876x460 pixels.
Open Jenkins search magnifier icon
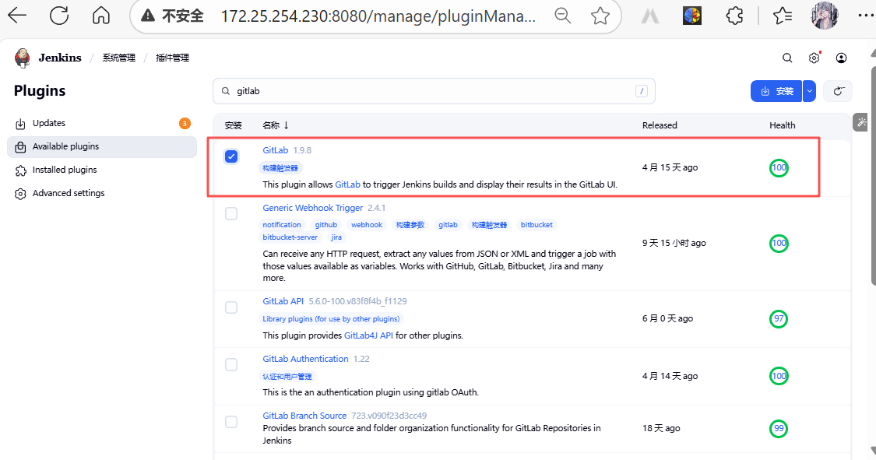coord(787,58)
